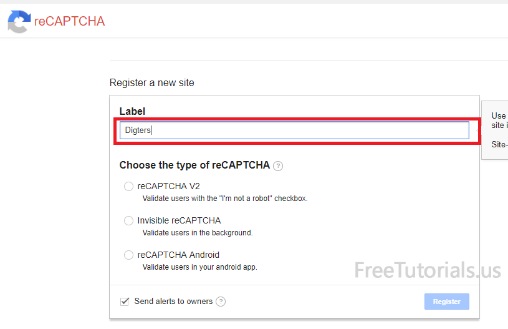Open help icon beside Choose the type heading
The width and height of the screenshot is (508, 329).
pyautogui.click(x=278, y=166)
